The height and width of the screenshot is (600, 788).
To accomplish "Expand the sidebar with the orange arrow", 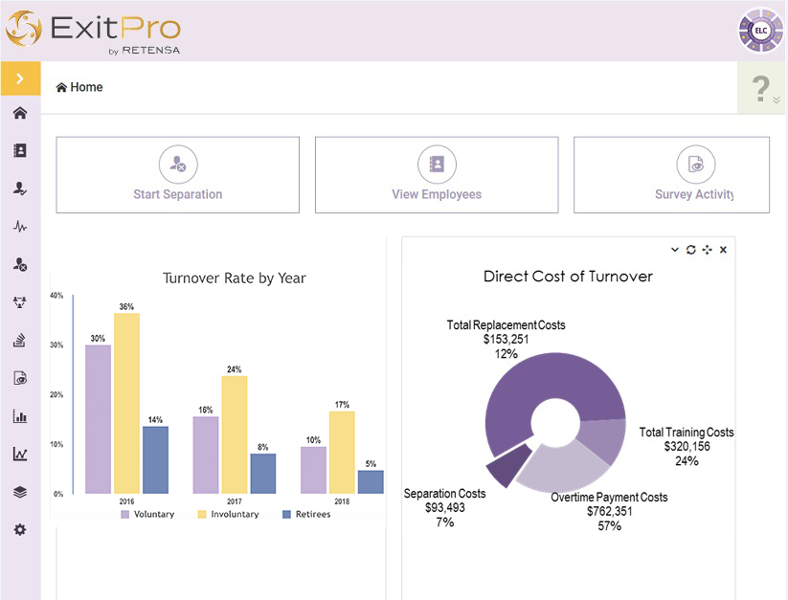I will 20,78.
